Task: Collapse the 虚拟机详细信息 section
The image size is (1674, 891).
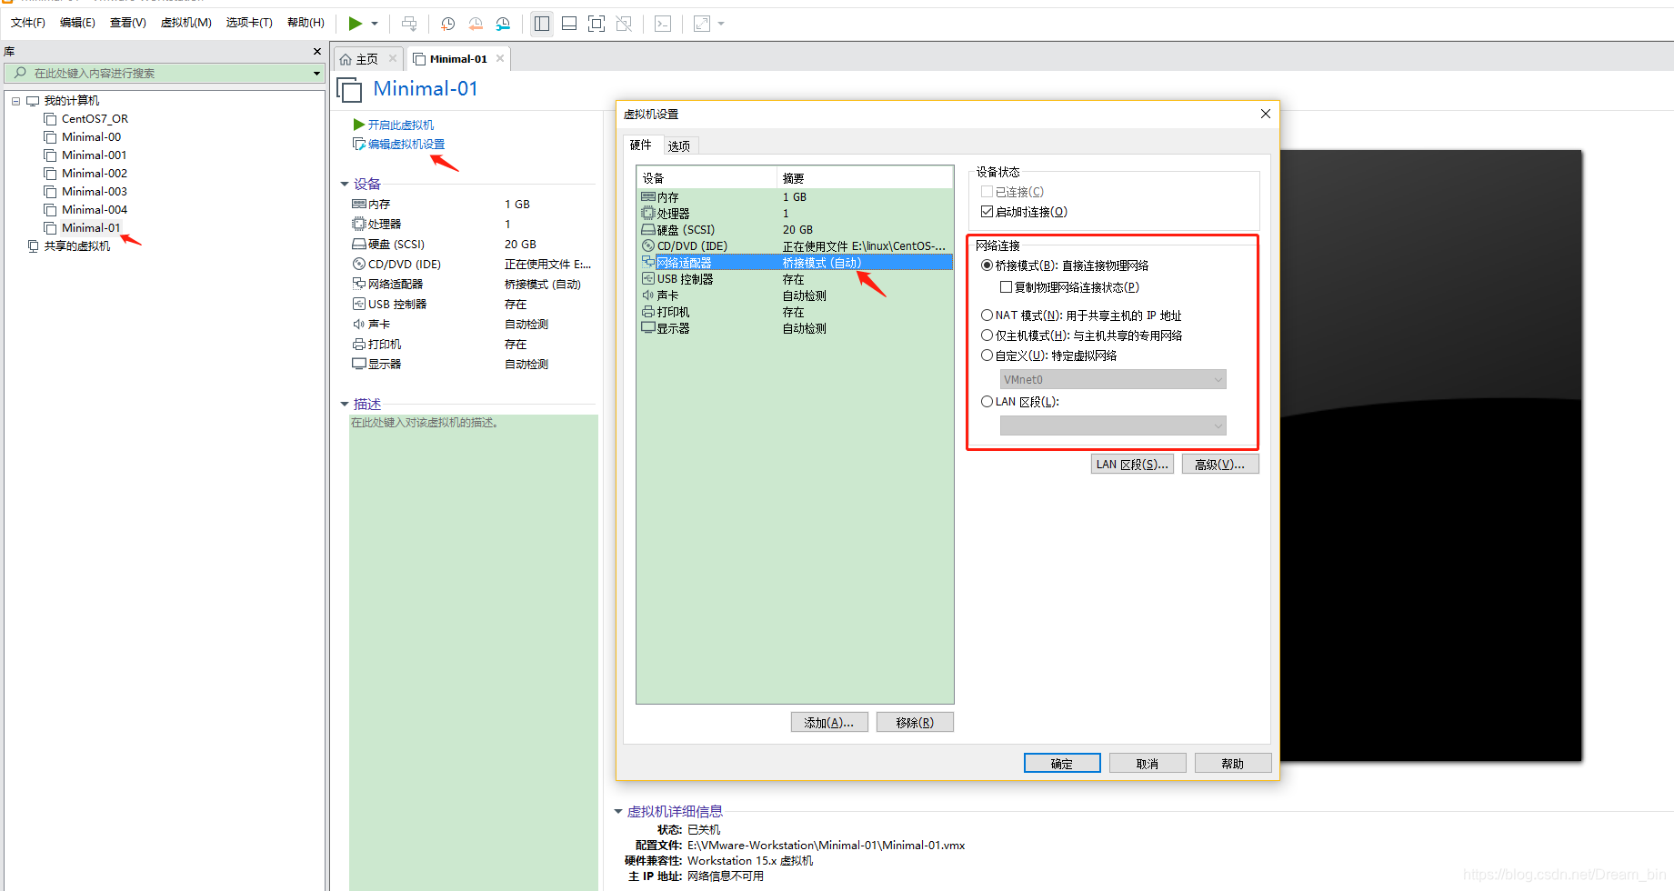Action: tap(618, 811)
